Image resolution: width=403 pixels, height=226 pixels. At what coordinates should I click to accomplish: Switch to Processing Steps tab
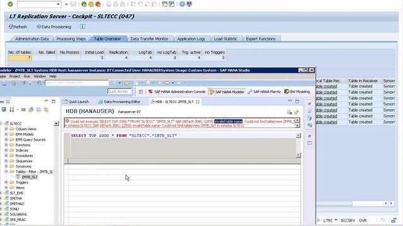coord(71,39)
